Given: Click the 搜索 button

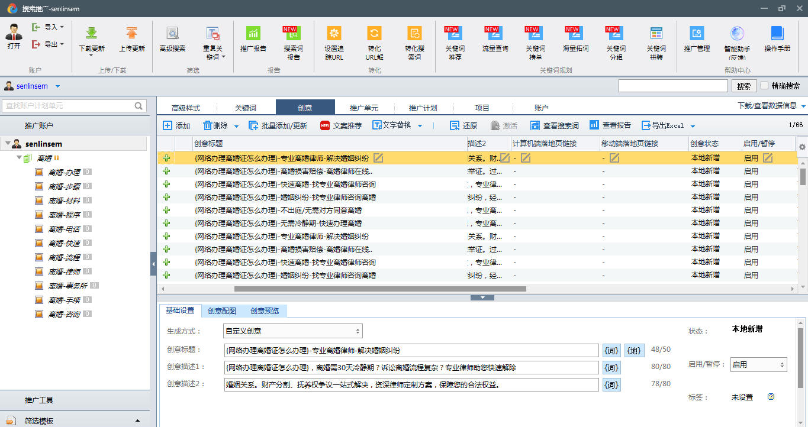Looking at the screenshot, I should coord(743,86).
